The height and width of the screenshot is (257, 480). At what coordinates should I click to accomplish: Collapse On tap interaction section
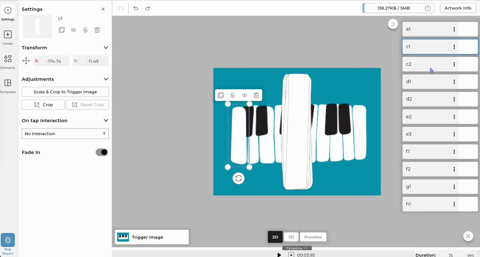point(106,120)
